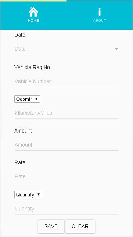Focus the Vehicle Number input field
This screenshot has width=133, height=237.
pyautogui.click(x=66, y=81)
